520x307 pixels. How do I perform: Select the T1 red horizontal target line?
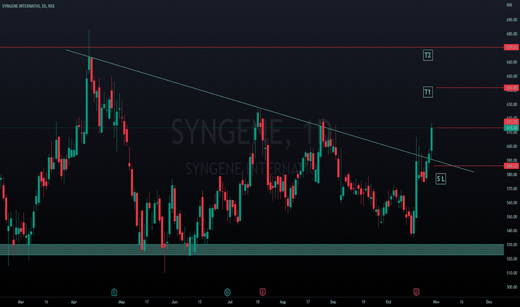click(x=470, y=88)
